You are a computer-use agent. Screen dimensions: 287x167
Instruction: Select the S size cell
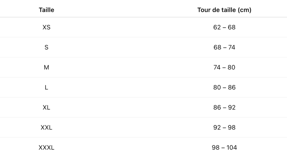47,47
